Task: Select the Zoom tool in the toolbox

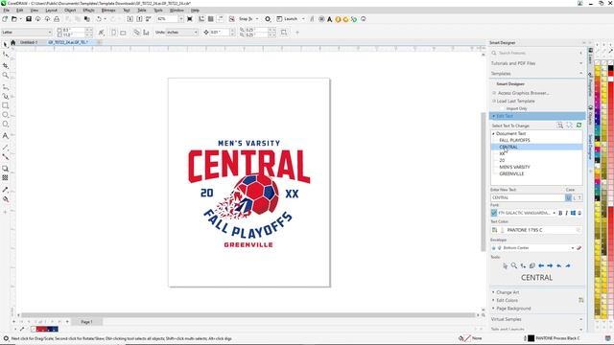Action: [x=6, y=75]
